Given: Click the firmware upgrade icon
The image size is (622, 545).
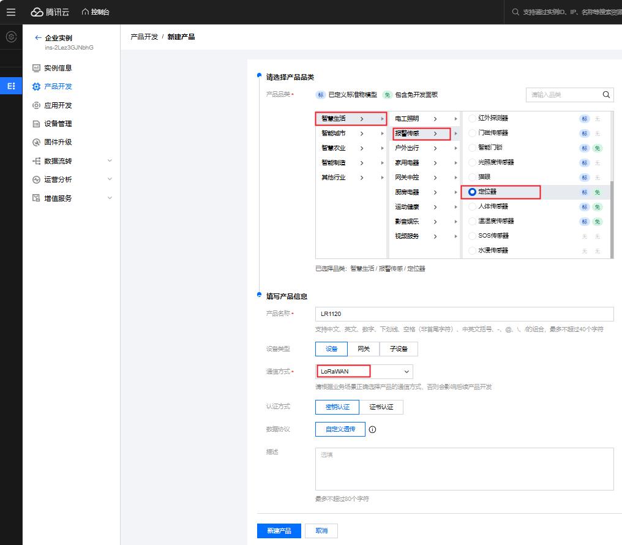Looking at the screenshot, I should 36,142.
